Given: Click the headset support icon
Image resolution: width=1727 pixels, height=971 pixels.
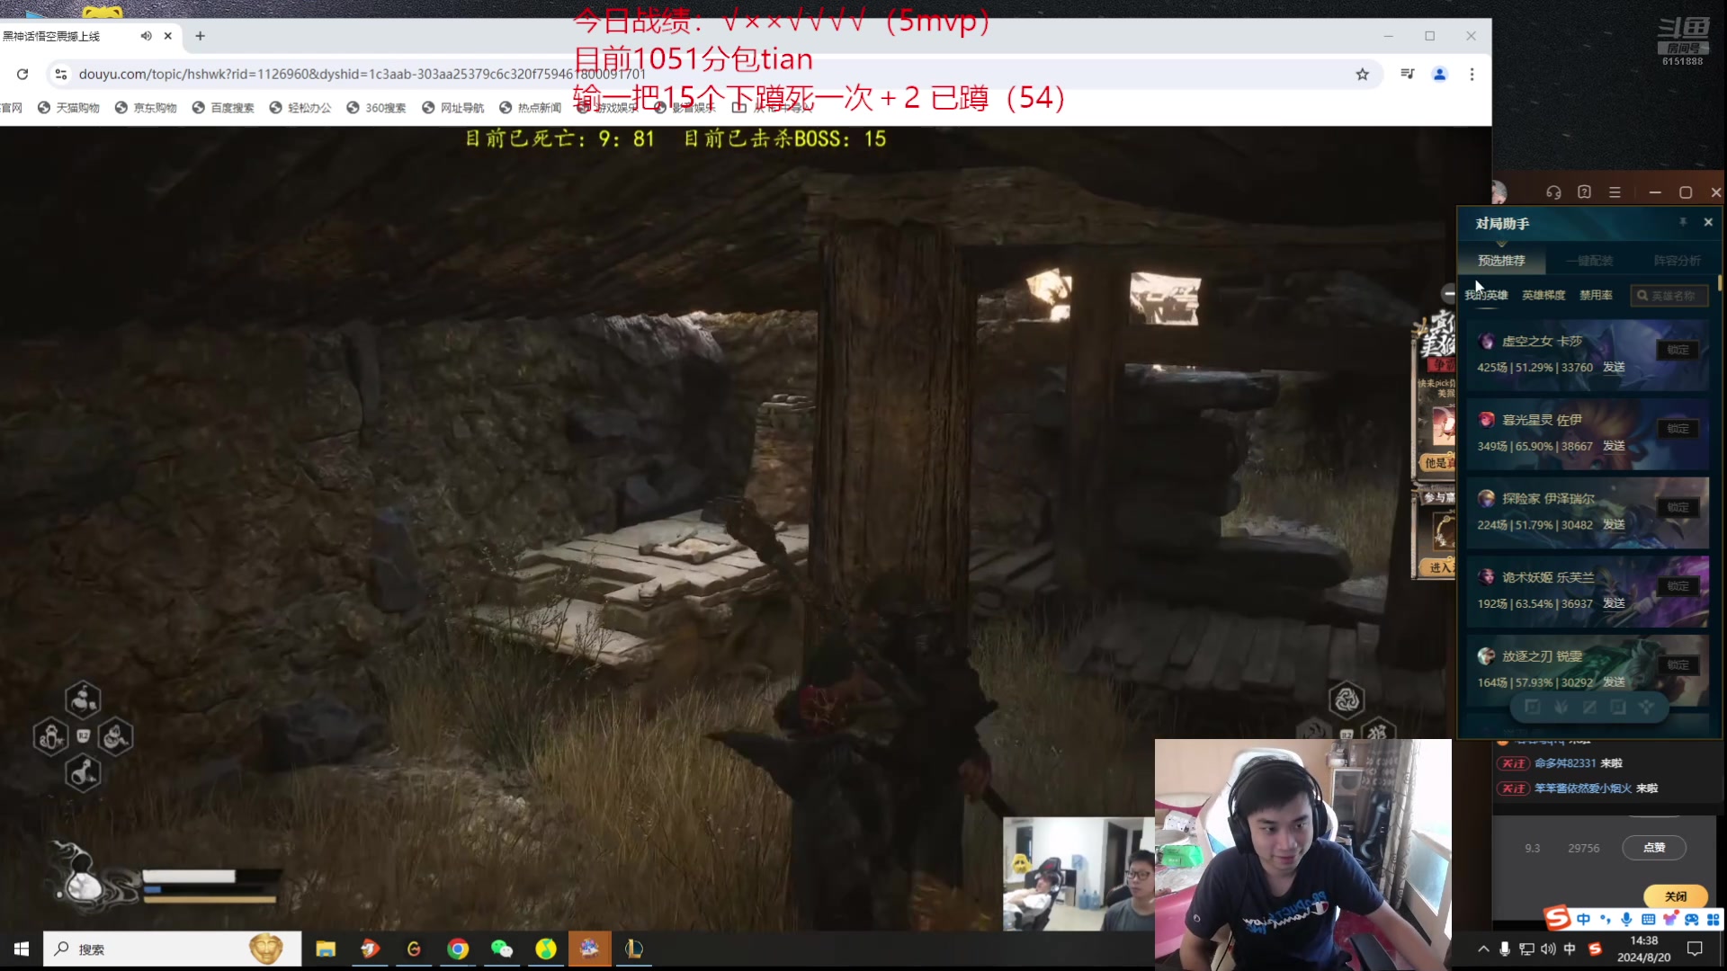Looking at the screenshot, I should pos(1553,192).
